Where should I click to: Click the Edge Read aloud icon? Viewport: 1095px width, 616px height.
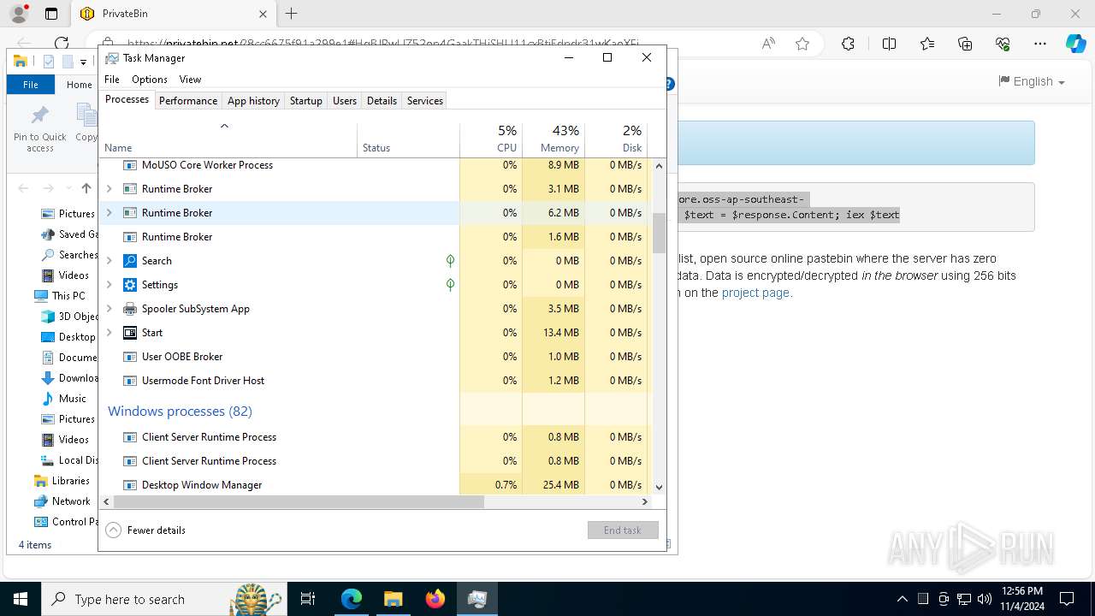[x=768, y=44]
